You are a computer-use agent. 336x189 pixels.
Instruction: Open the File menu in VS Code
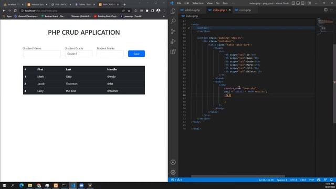click(x=179, y=3)
